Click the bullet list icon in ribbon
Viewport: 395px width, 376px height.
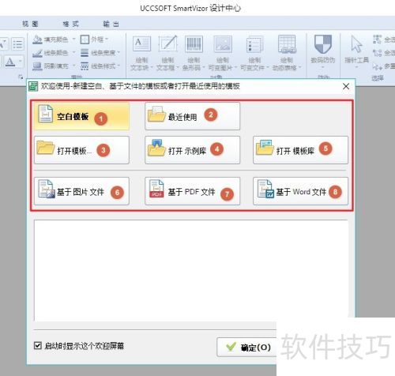(18, 44)
